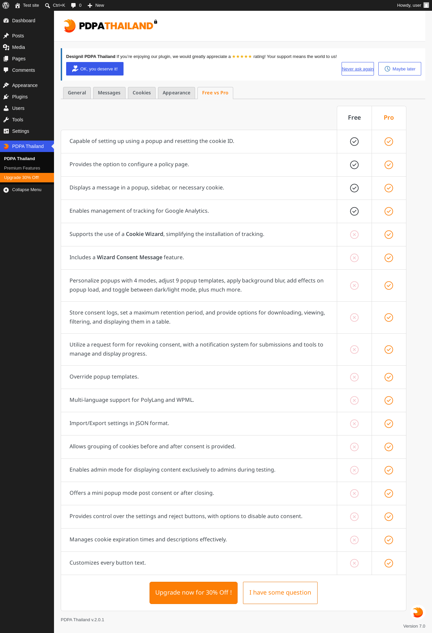Open Plugins in the sidebar menu

point(27,97)
